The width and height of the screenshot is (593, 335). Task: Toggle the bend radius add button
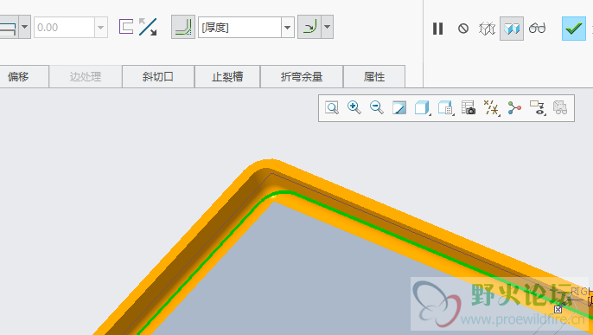[x=183, y=27]
